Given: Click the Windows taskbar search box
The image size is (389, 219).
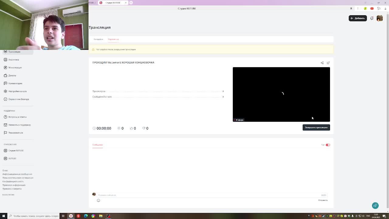Looking at the screenshot, I should pos(33,216).
